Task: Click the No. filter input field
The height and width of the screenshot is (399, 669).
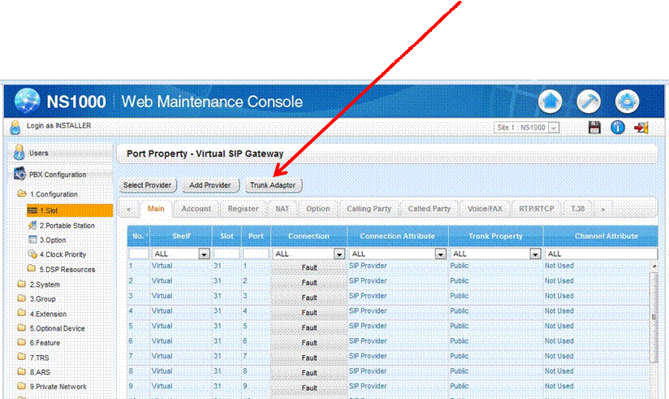Action: point(138,254)
